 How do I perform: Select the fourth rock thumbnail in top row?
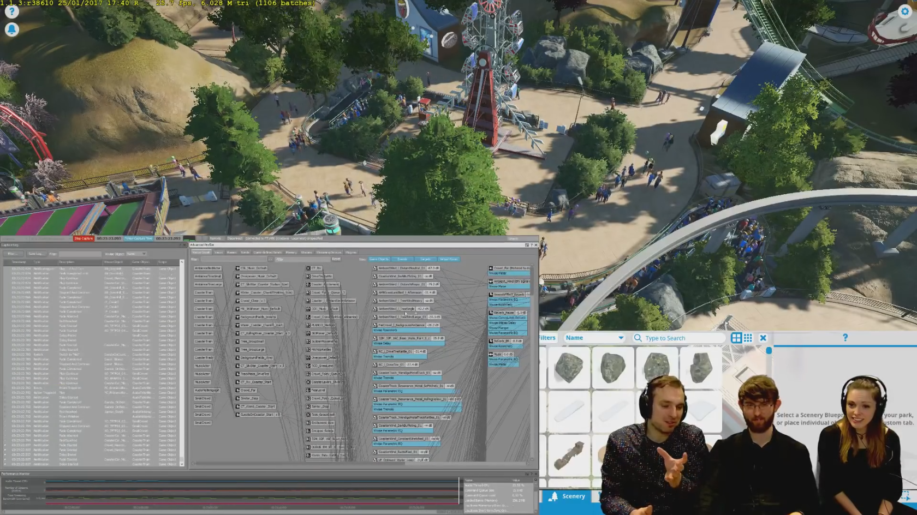pos(701,368)
